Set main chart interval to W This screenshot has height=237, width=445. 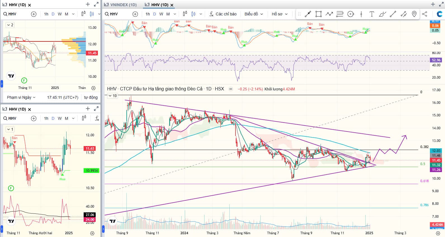coord(161,14)
